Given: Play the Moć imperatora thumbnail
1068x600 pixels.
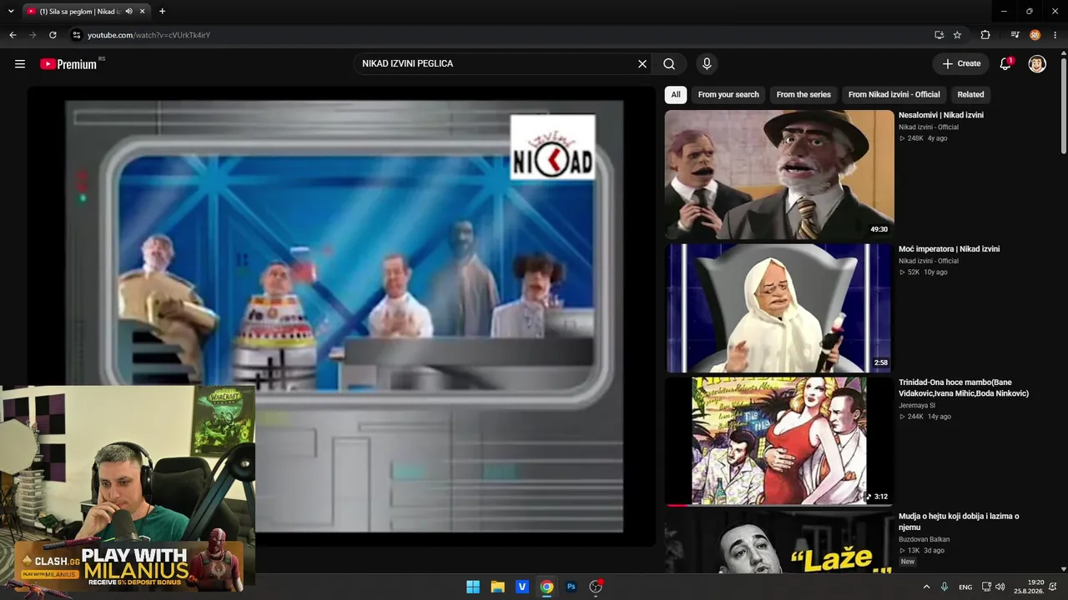Looking at the screenshot, I should tap(779, 308).
